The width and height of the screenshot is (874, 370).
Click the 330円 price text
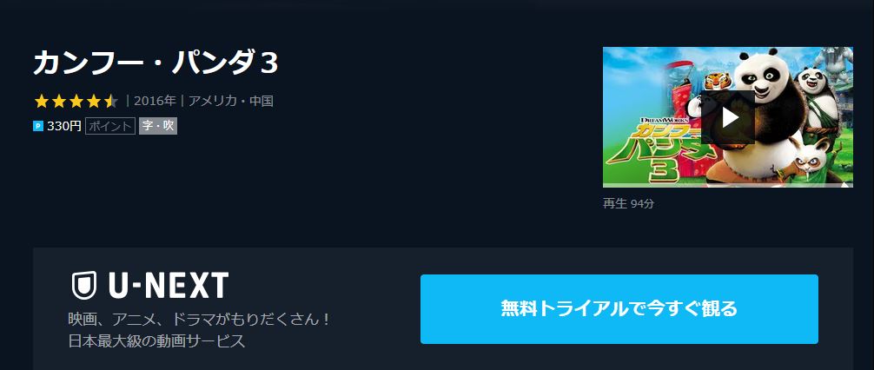63,127
